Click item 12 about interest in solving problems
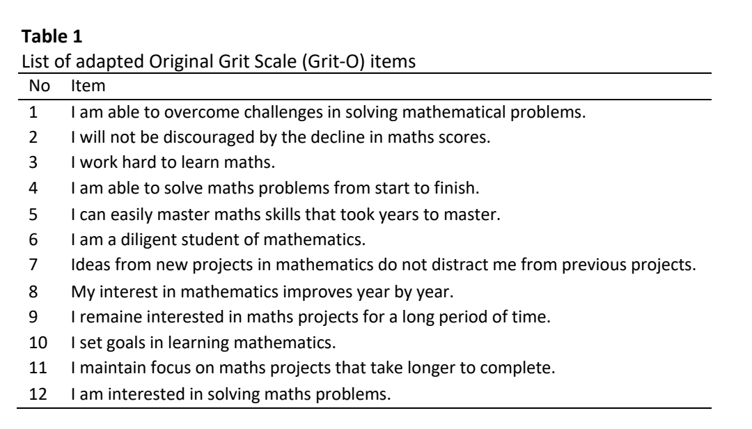 coord(231,394)
